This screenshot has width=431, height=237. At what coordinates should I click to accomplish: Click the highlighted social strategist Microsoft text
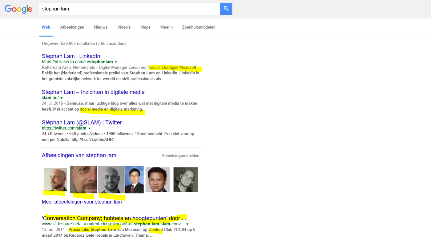(x=173, y=67)
